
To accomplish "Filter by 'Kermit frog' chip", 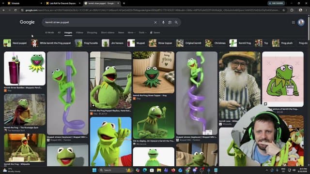I will pos(240,43).
